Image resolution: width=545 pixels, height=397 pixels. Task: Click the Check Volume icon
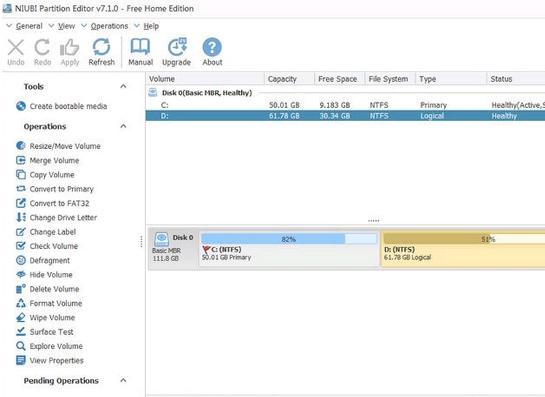[21, 246]
